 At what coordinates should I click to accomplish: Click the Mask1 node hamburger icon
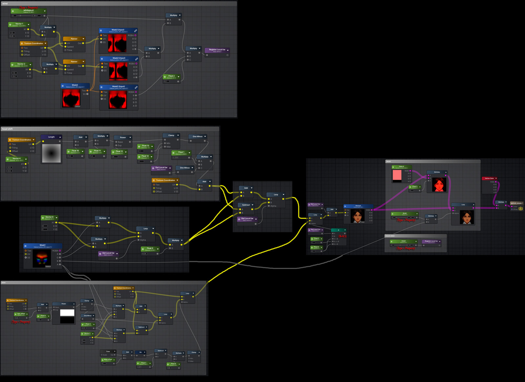pos(26,246)
